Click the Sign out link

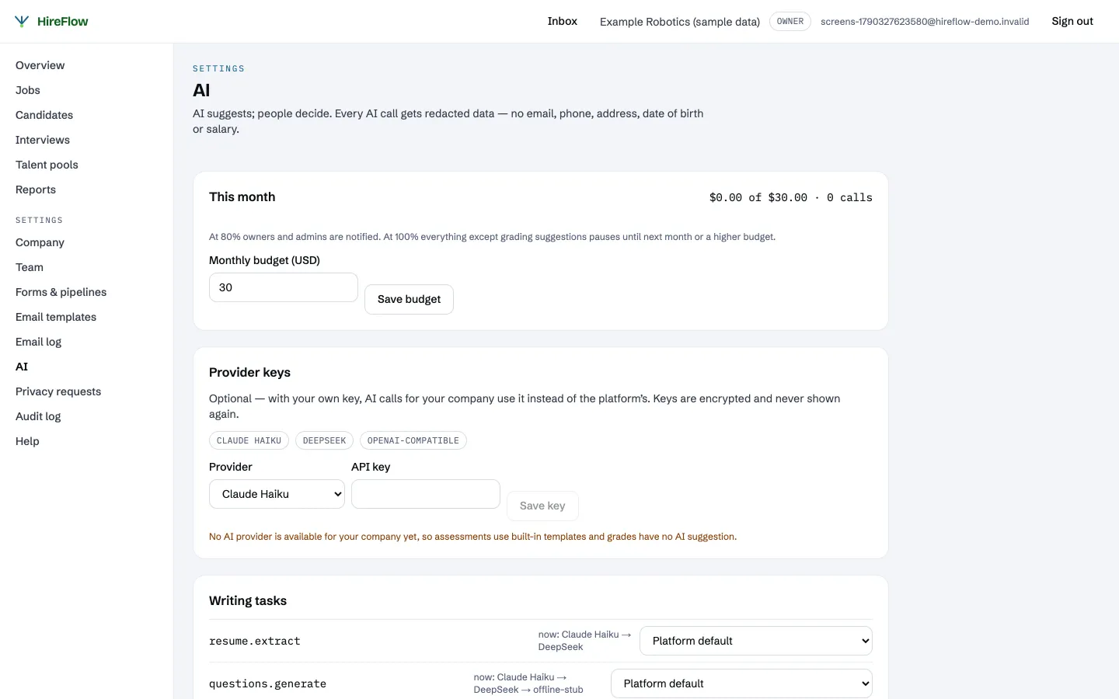point(1072,21)
